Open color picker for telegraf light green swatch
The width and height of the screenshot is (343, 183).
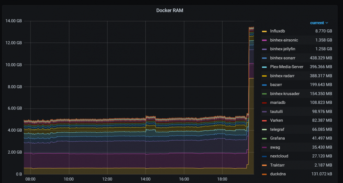[264, 130]
